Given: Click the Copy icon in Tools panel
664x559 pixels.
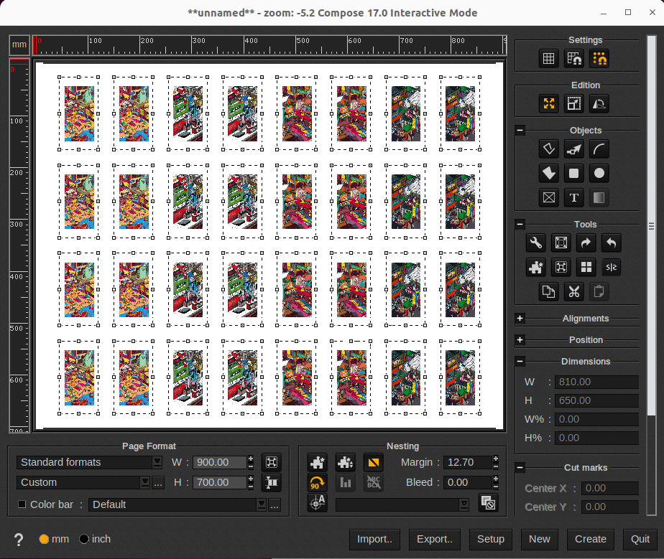Looking at the screenshot, I should (549, 292).
